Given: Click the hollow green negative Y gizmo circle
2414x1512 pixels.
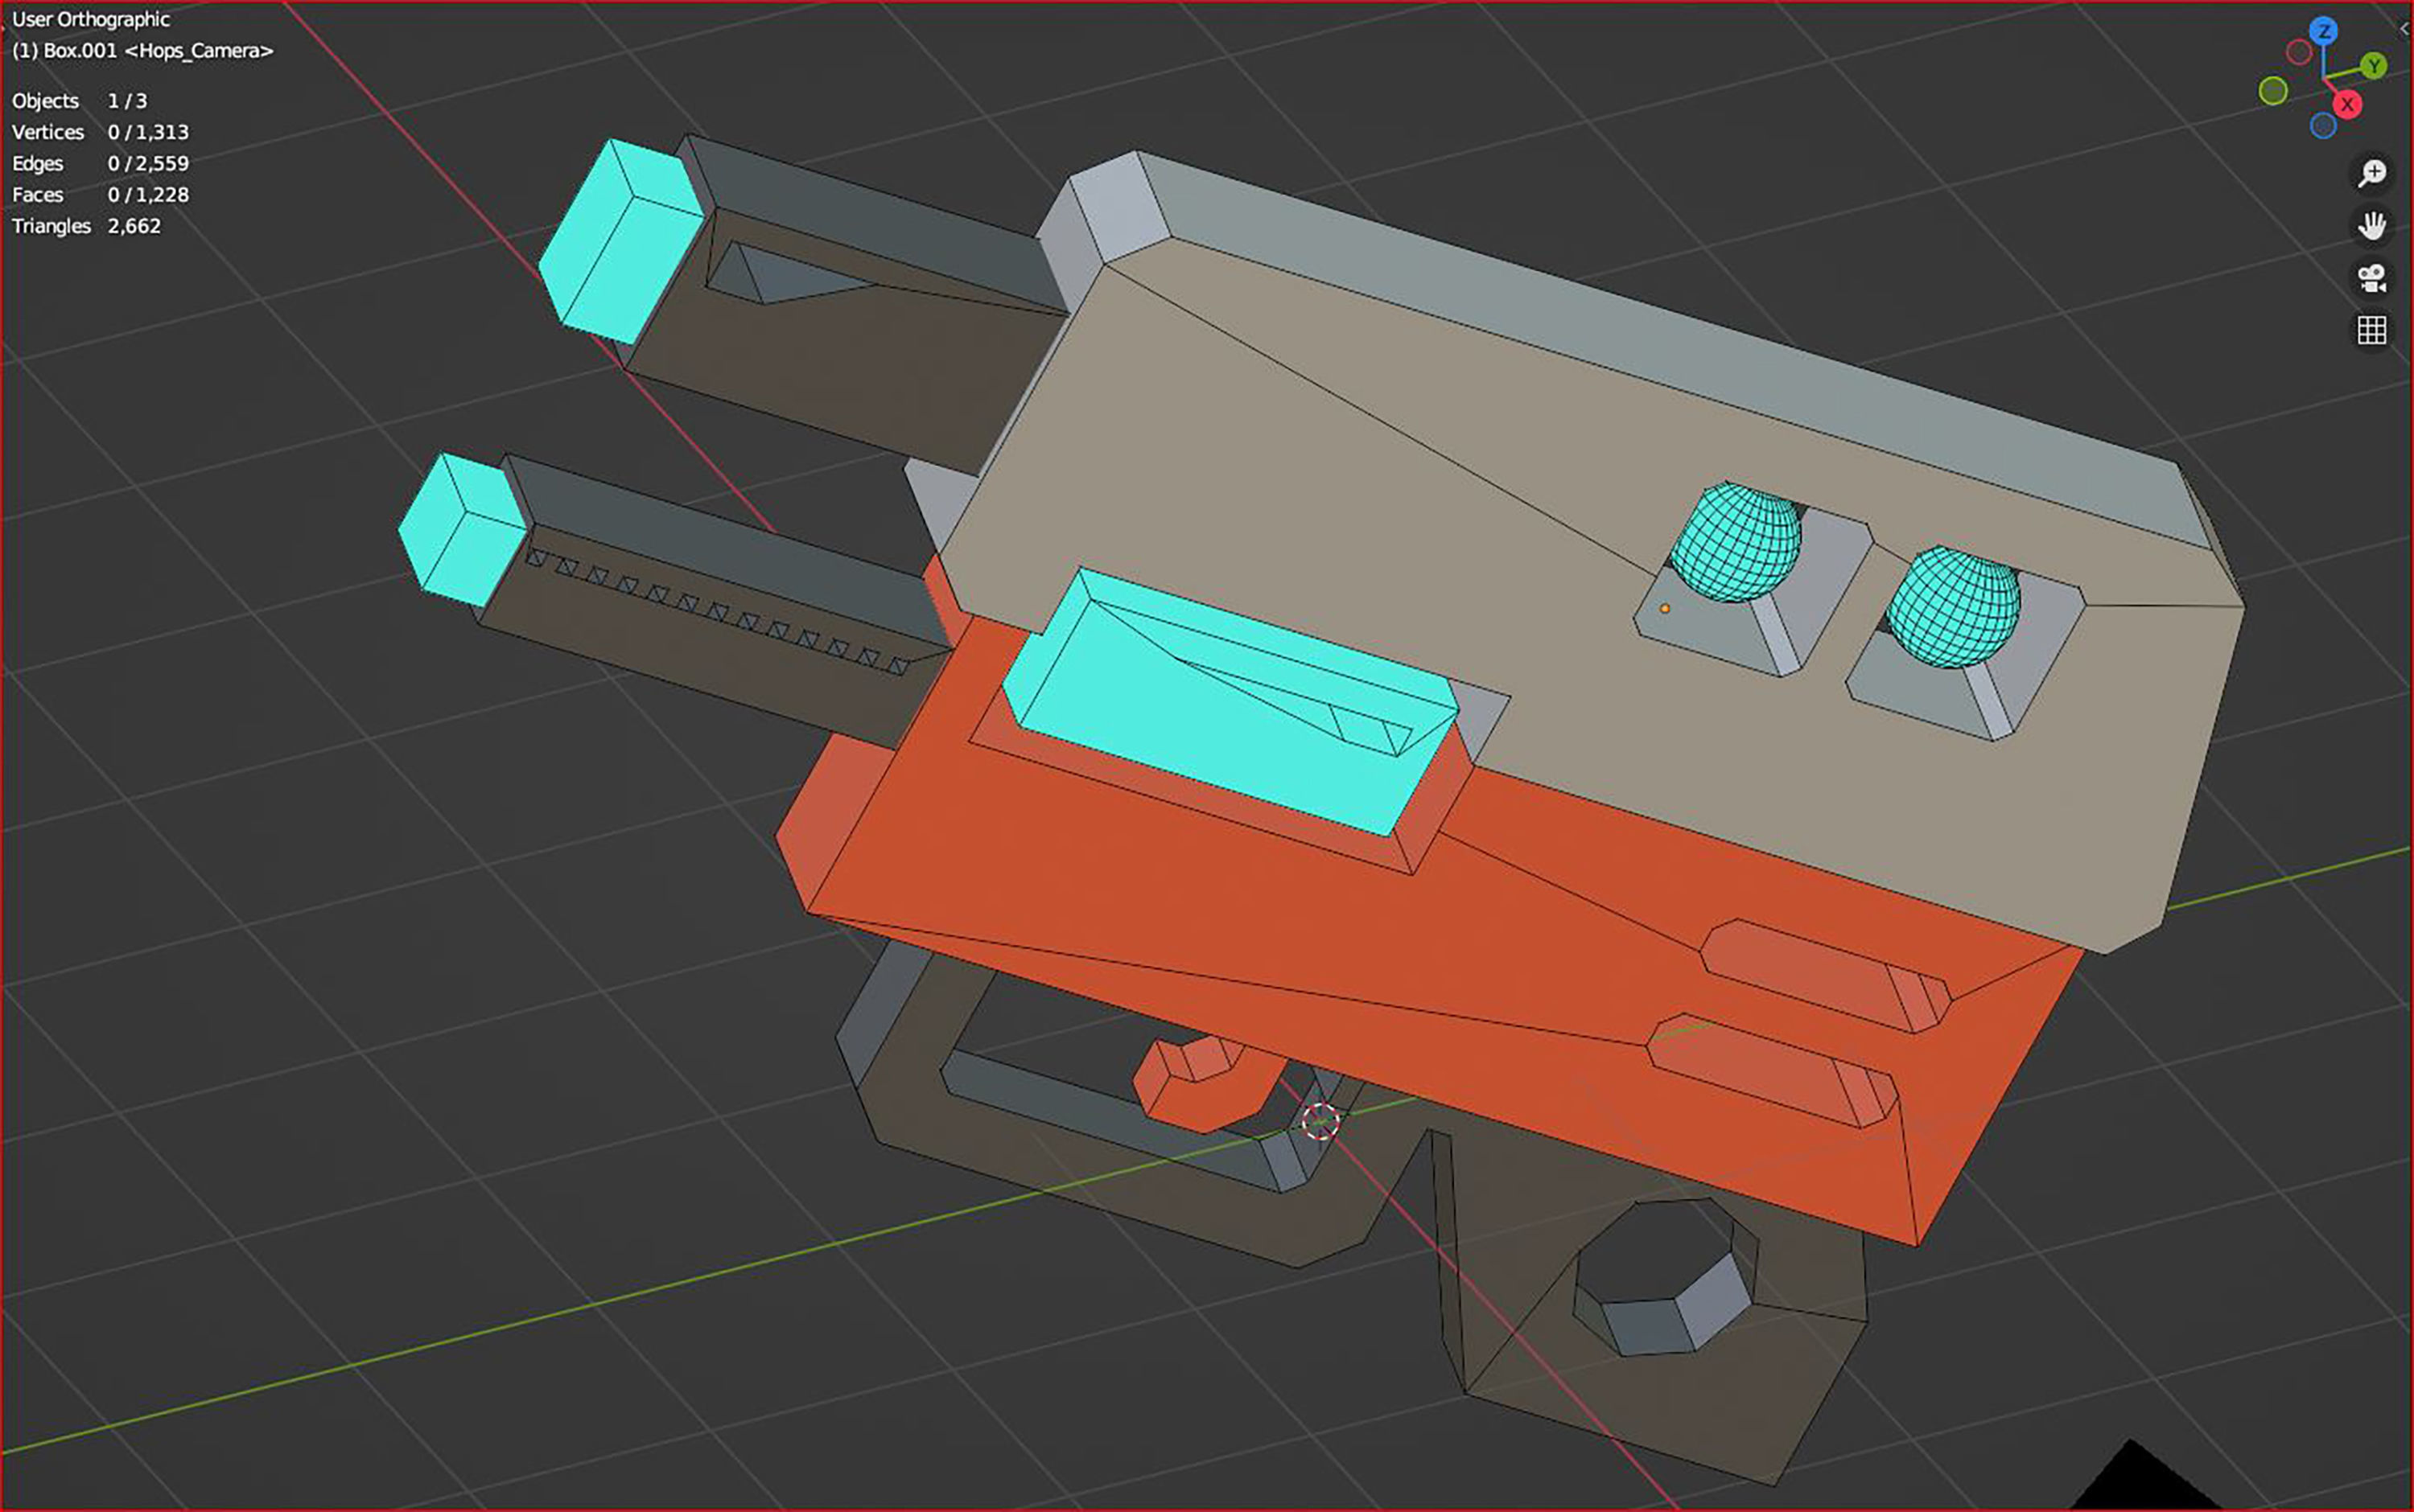Looking at the screenshot, I should (x=2273, y=91).
